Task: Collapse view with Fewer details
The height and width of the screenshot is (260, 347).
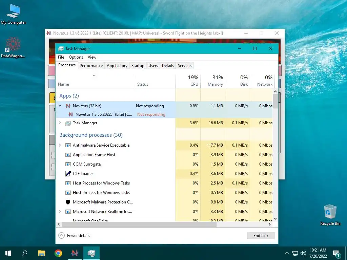Action: pyautogui.click(x=74, y=236)
